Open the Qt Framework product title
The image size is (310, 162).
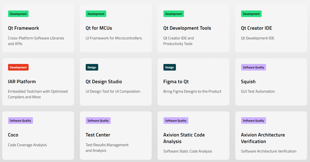click(x=23, y=28)
